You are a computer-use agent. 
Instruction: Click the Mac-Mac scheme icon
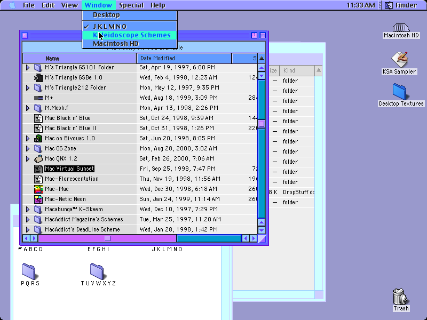(38, 189)
